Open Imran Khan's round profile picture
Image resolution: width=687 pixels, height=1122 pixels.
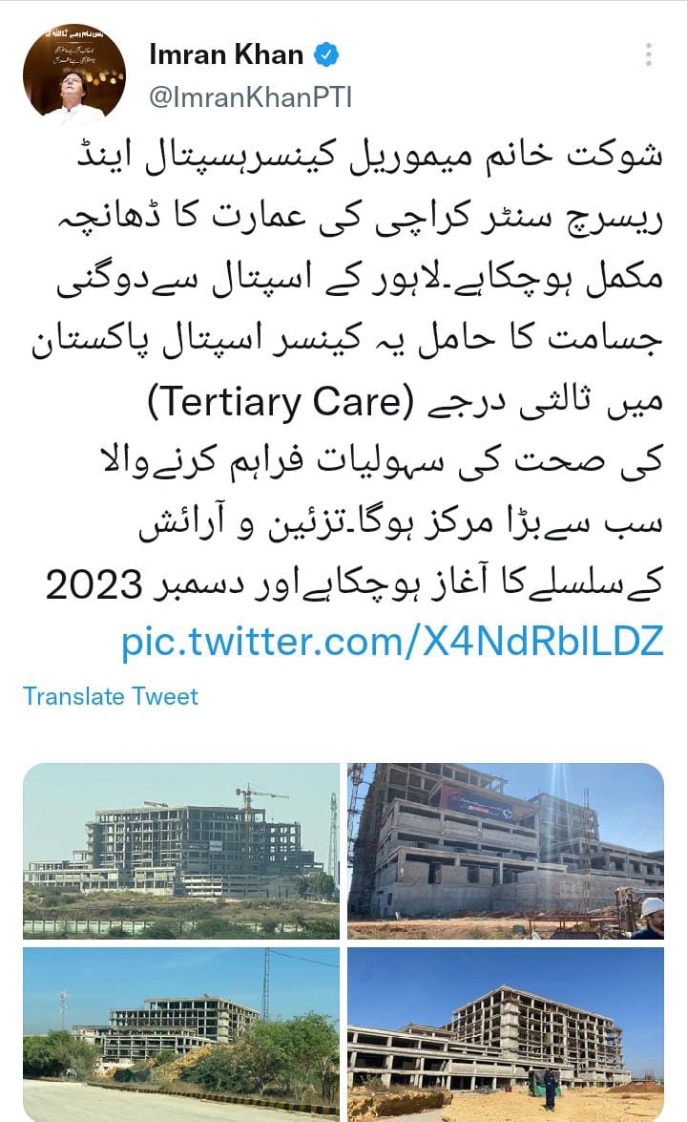[74, 74]
